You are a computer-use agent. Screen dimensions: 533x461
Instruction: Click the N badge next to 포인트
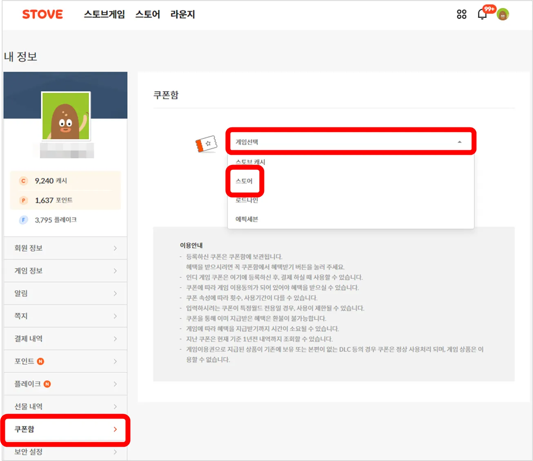40,361
